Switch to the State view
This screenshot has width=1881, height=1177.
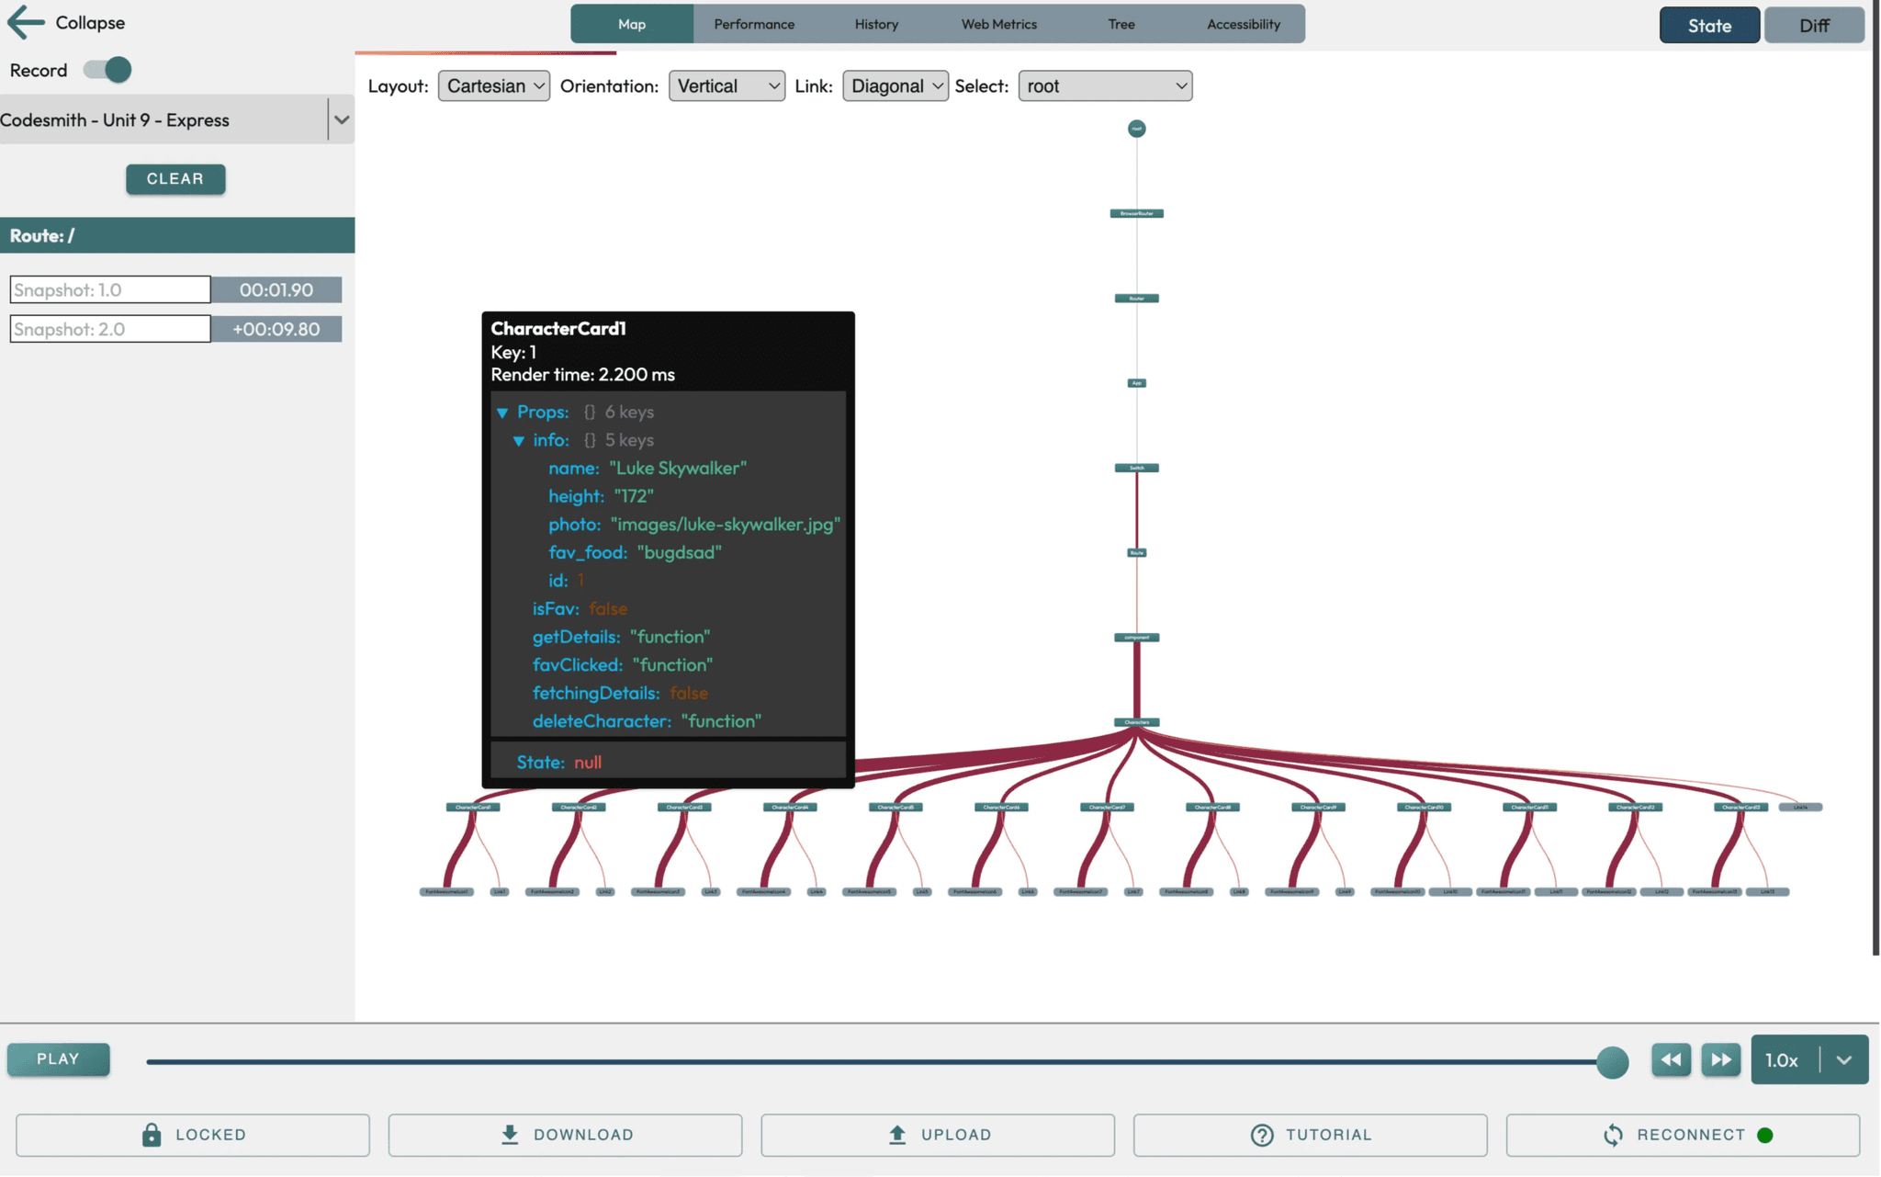click(1708, 25)
